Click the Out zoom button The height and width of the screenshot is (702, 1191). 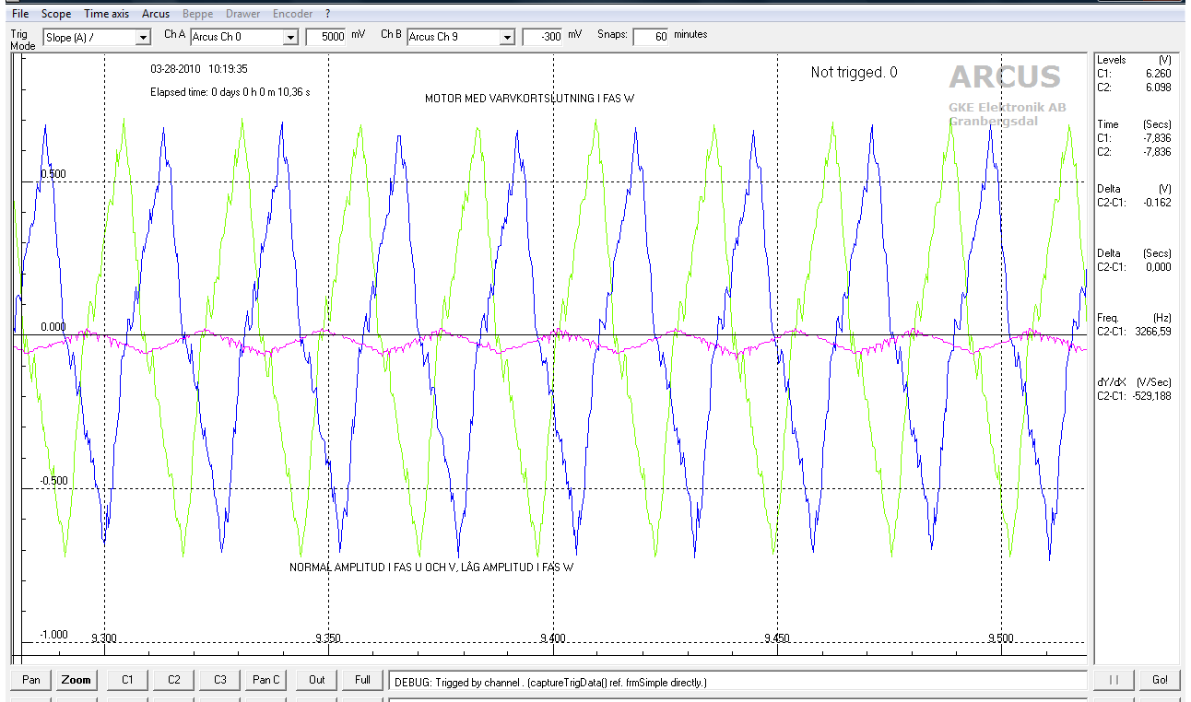(317, 680)
